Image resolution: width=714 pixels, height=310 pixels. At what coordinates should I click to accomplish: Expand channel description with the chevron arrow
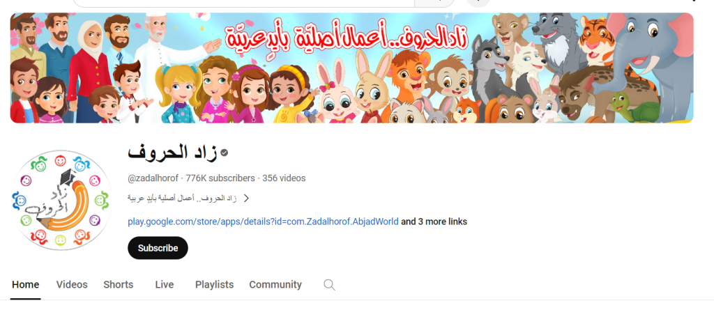click(246, 199)
